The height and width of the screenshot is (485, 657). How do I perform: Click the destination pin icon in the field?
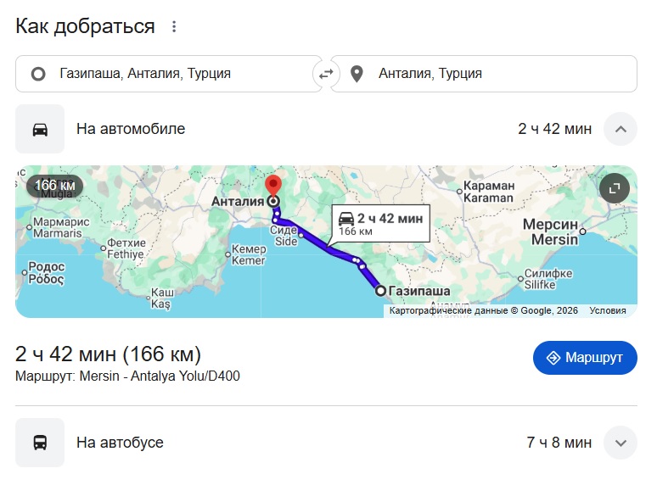[357, 74]
